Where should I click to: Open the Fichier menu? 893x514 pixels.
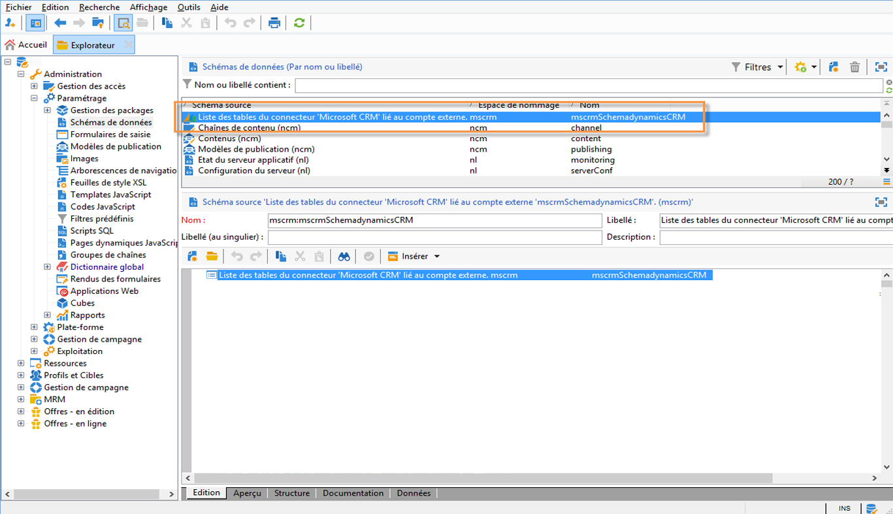point(18,7)
